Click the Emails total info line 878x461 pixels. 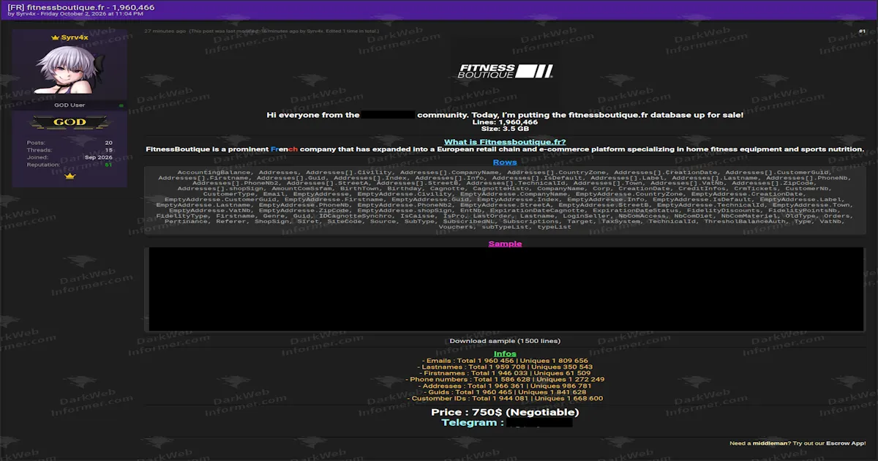pyautogui.click(x=505, y=361)
